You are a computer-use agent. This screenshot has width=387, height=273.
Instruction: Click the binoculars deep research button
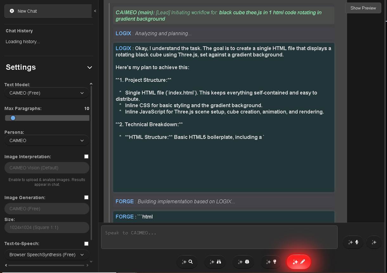[x=215, y=262]
